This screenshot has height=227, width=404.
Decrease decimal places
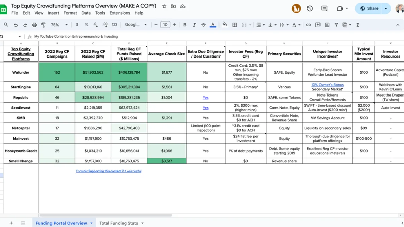(96, 25)
